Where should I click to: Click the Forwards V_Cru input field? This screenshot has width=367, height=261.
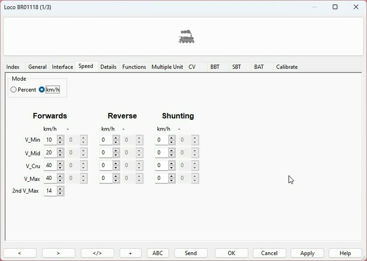50,165
